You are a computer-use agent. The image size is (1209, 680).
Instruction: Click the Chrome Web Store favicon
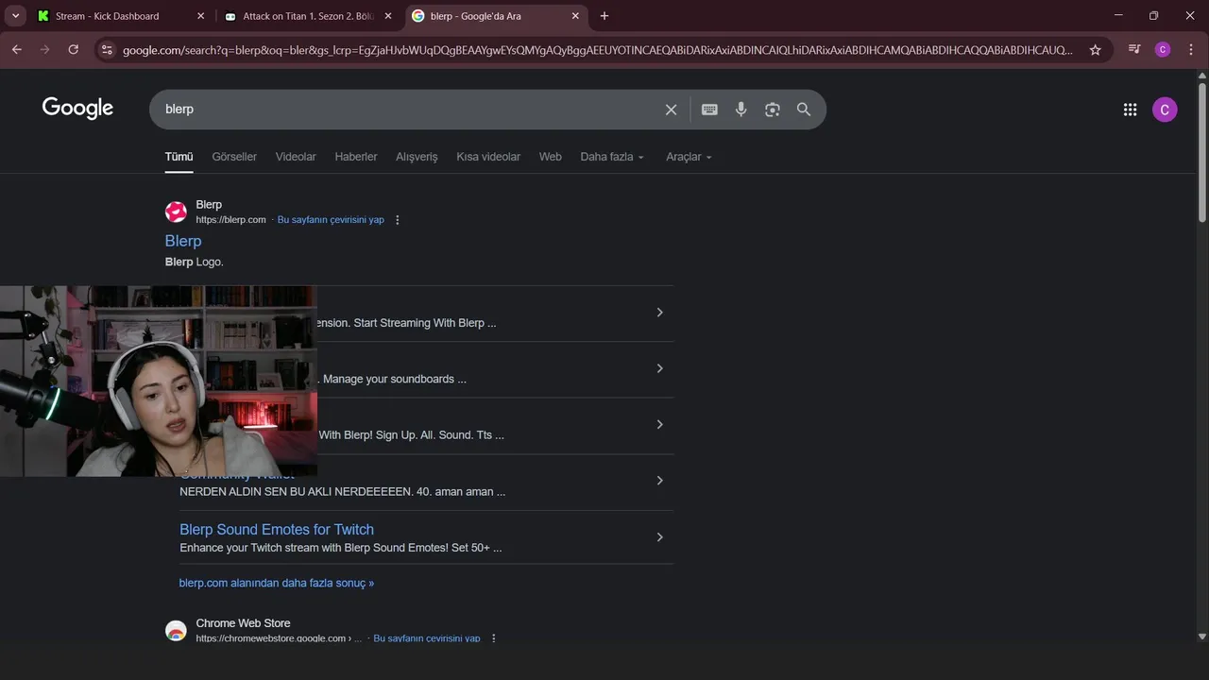176,631
